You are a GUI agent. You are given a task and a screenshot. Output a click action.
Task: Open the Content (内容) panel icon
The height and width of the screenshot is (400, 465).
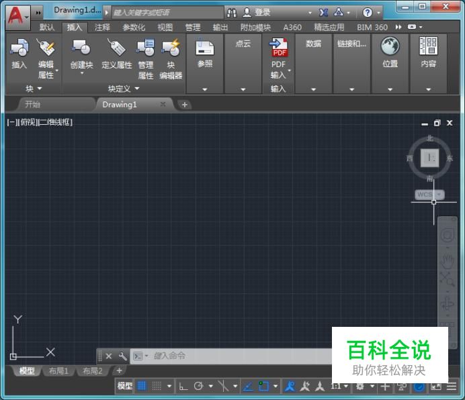coord(428,47)
